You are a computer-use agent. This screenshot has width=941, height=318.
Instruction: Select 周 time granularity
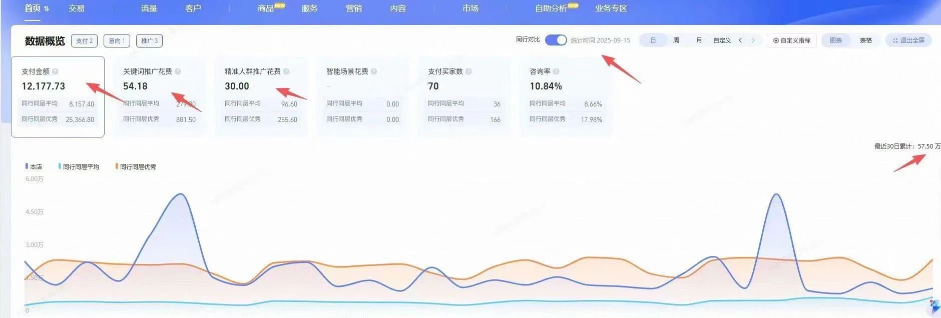point(676,40)
